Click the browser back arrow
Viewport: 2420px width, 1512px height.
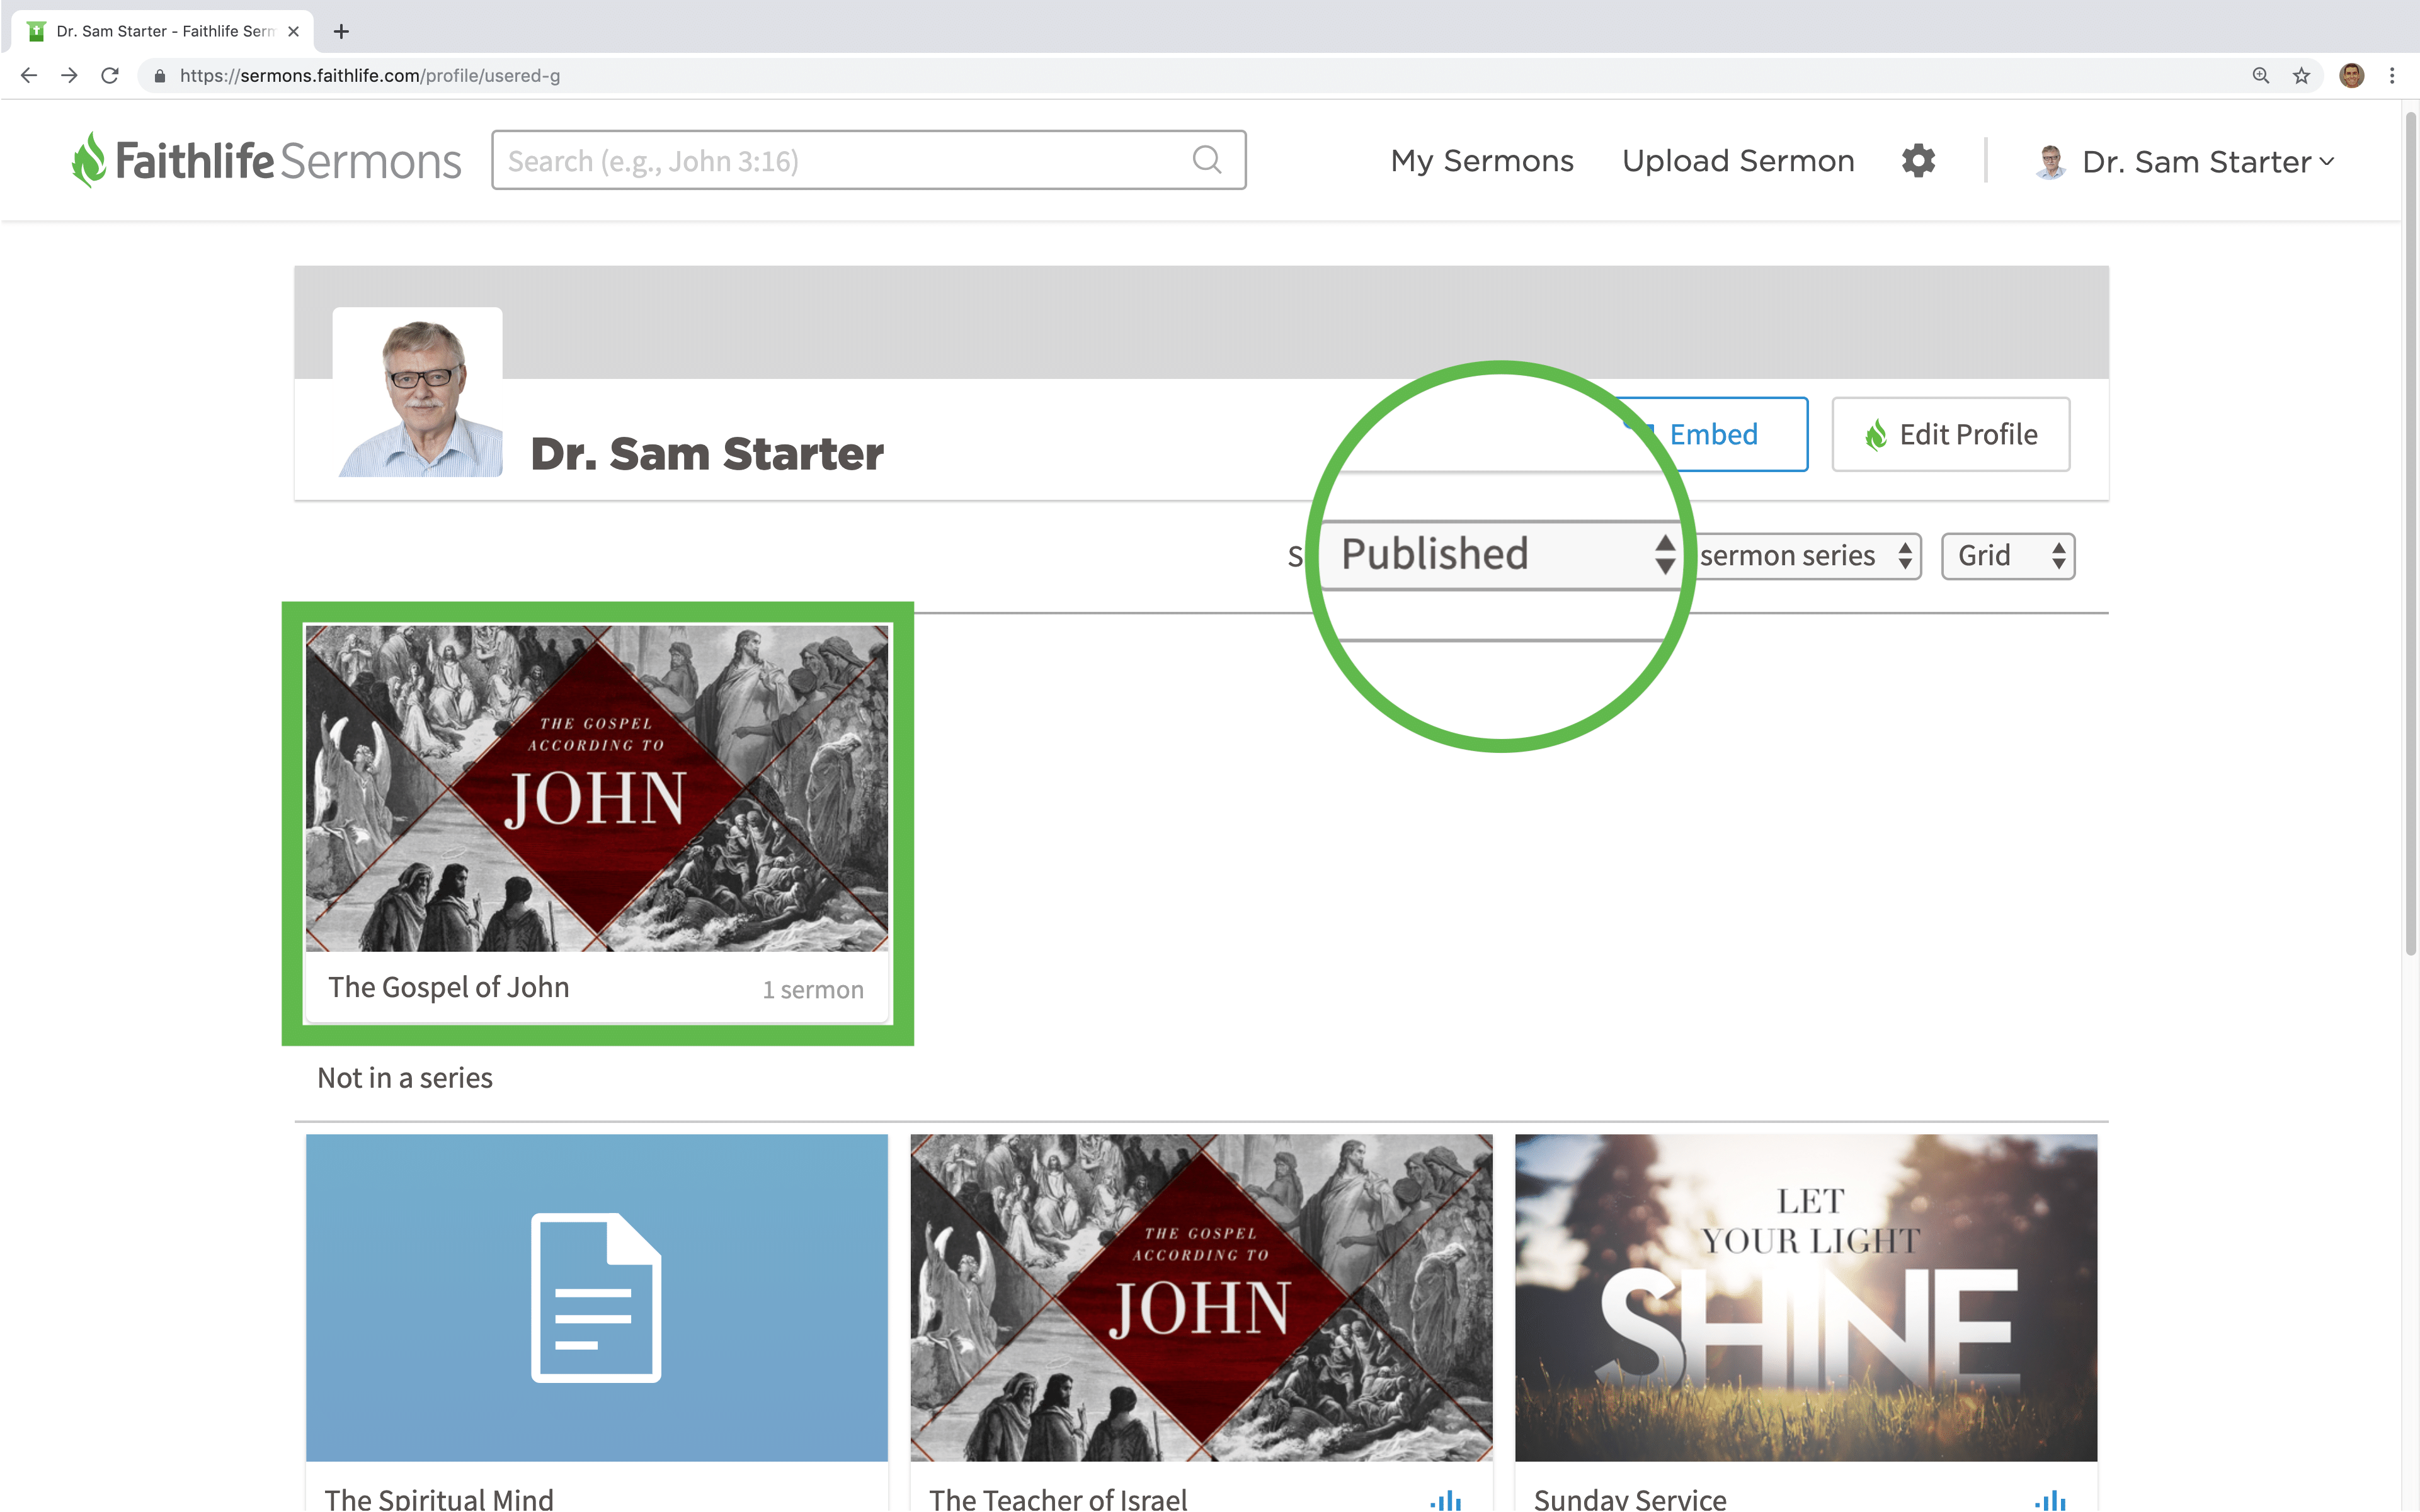[x=29, y=76]
